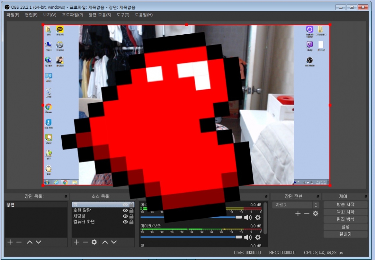
Task: Move the selected source down
Action: coord(114,242)
